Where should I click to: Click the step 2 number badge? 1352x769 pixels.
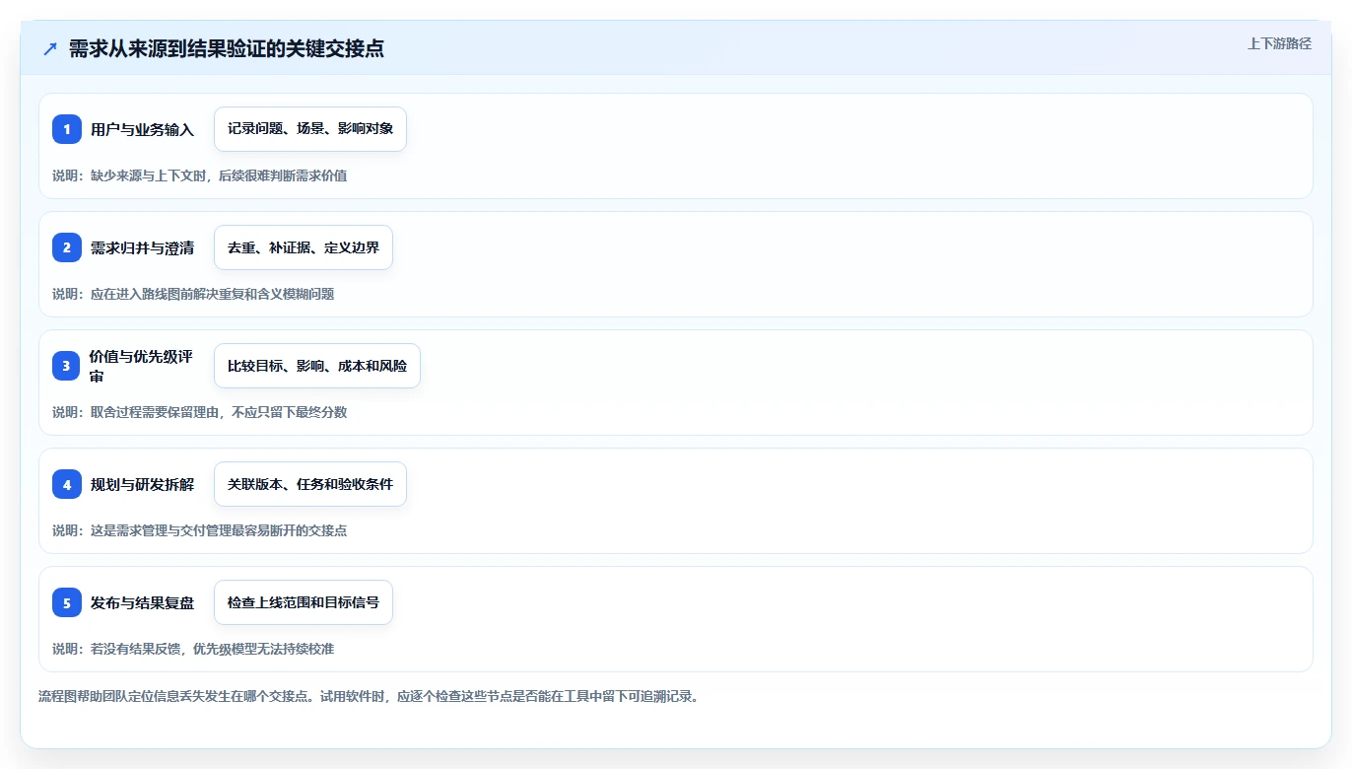[67, 247]
